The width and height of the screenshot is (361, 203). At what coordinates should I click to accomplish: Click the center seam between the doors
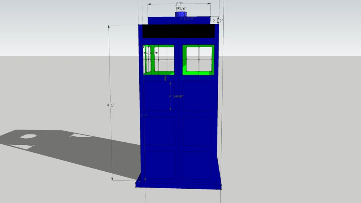click(x=179, y=119)
